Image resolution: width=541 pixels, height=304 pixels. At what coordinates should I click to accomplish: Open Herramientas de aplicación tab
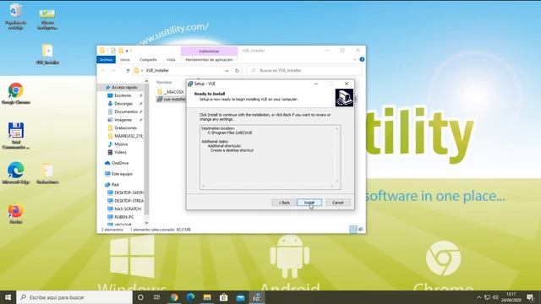click(x=209, y=60)
